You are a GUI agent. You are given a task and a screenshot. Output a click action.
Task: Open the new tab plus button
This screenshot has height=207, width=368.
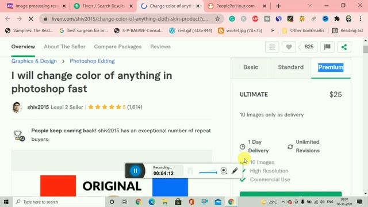pyautogui.click(x=278, y=6)
